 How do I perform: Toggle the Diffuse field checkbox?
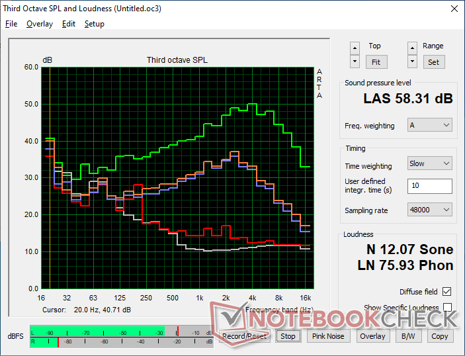click(x=447, y=292)
